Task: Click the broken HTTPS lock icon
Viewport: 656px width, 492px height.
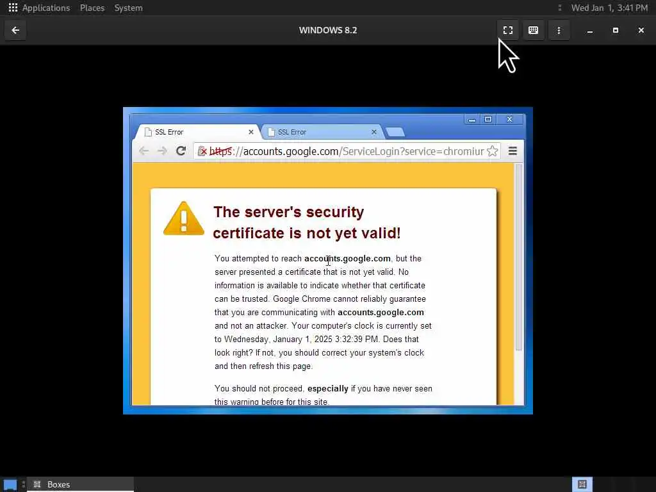Action: tap(202, 151)
